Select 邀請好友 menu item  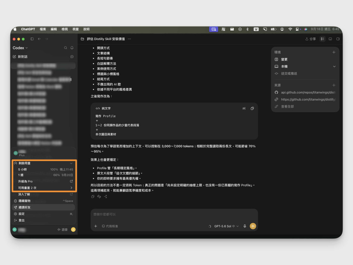(x=44, y=207)
